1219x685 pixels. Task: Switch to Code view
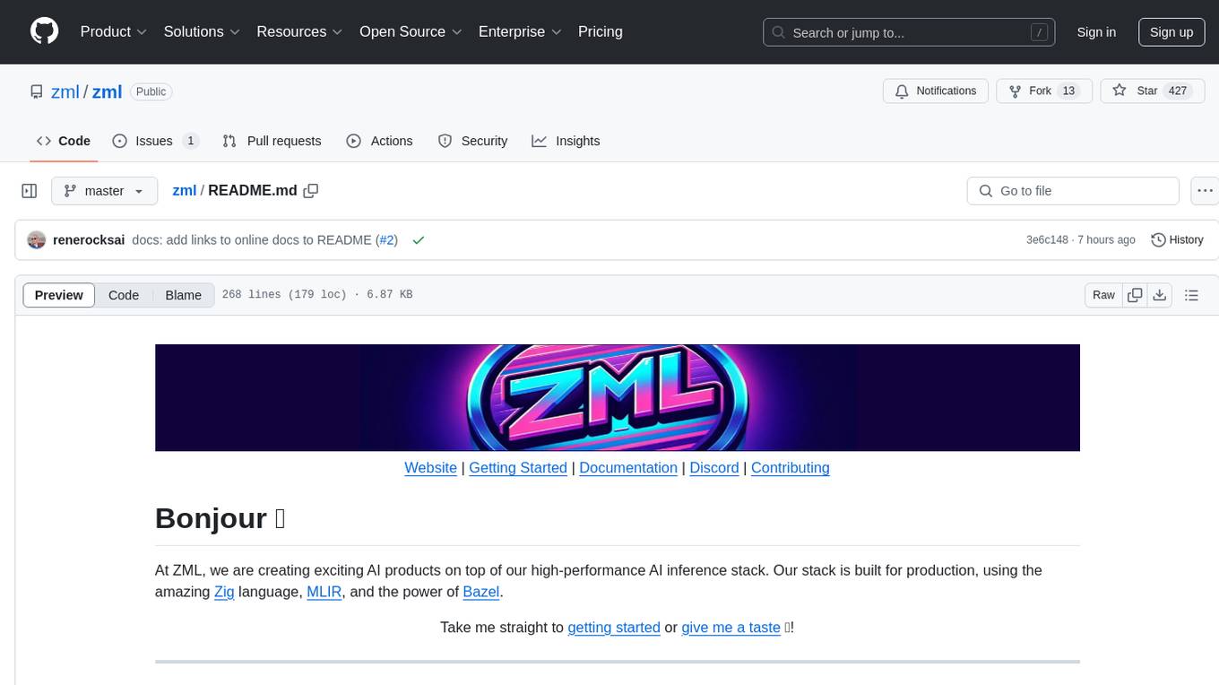124,295
